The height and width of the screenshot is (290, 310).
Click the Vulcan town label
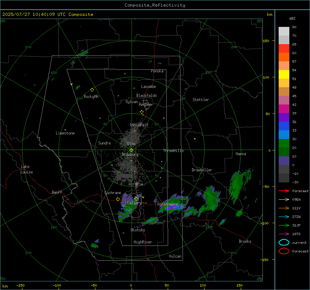[175, 256]
